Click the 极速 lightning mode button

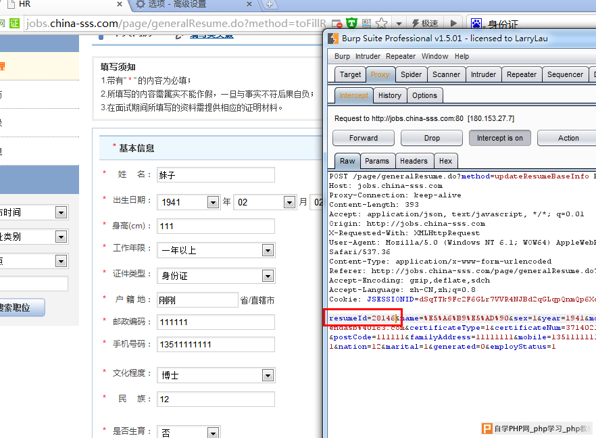point(425,24)
